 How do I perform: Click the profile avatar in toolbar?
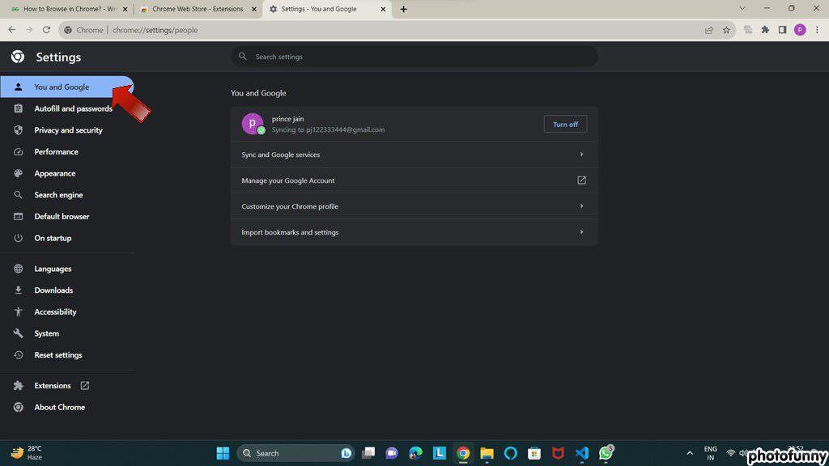point(800,30)
